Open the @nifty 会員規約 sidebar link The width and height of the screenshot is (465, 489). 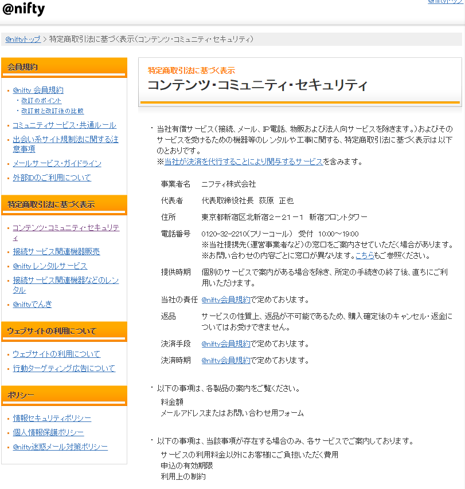pyautogui.click(x=38, y=90)
